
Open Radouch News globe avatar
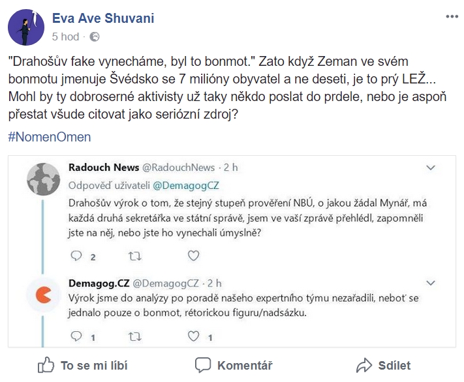(44, 179)
